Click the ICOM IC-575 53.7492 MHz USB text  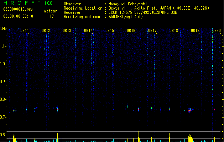pyautogui.click(x=143, y=12)
